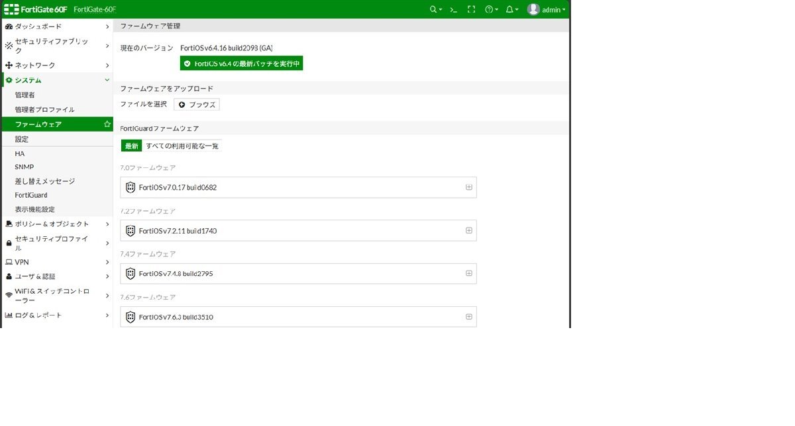795x426 pixels.
Task: Open 管理者プロファイル menu item
Action: click(57, 110)
